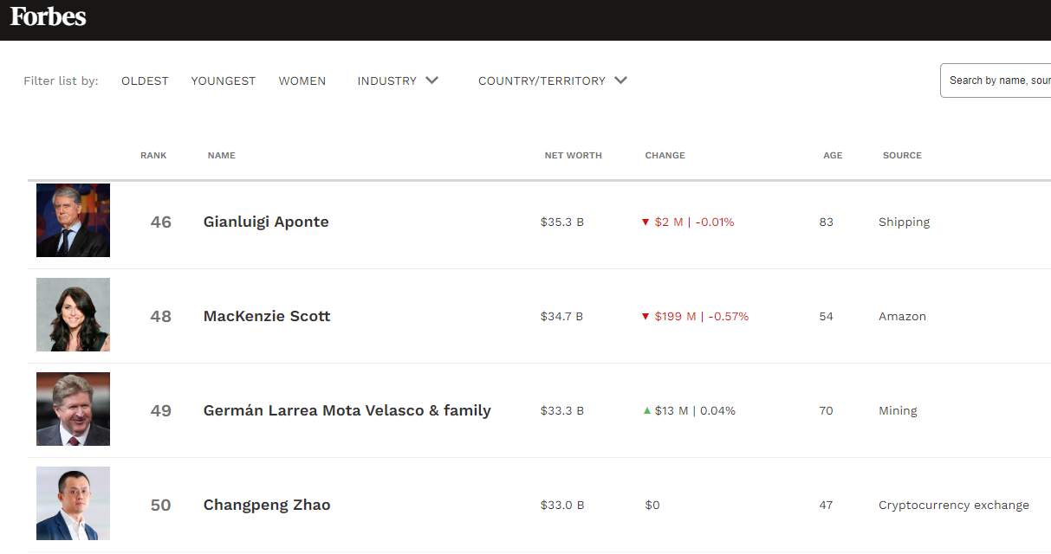Click the Forbes logo
This screenshot has width=1051, height=554.
pyautogui.click(x=49, y=16)
